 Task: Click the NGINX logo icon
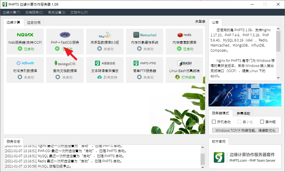tap(25, 35)
